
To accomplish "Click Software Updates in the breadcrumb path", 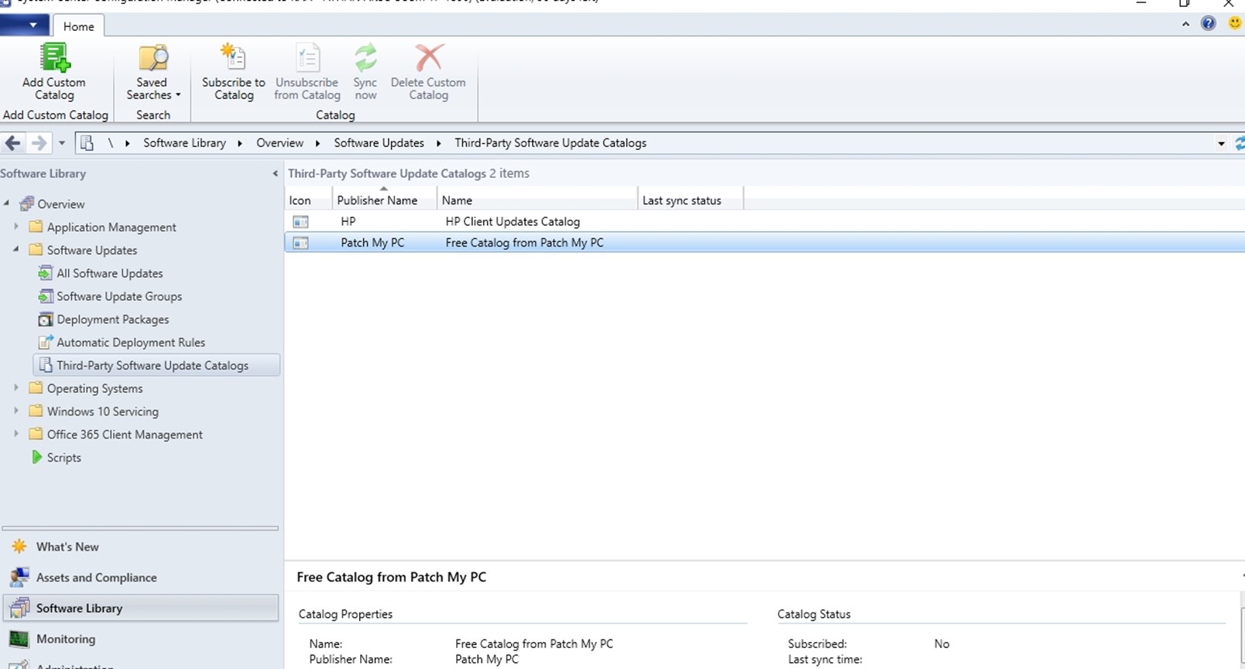I will point(379,143).
